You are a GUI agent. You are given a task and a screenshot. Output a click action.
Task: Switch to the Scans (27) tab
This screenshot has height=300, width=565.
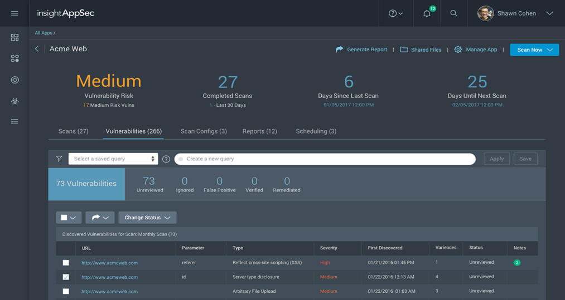tap(73, 131)
